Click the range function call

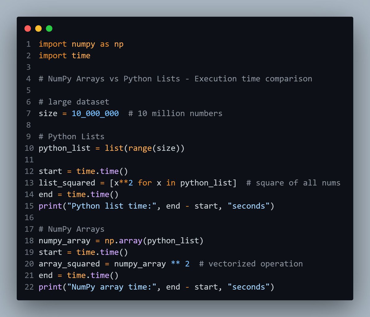tap(140, 148)
